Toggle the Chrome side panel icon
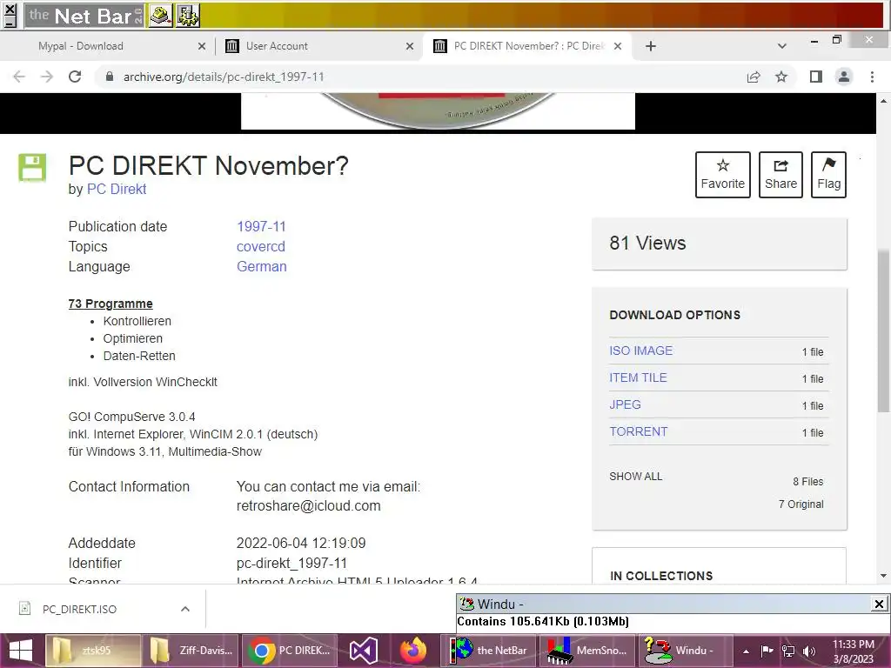Viewport: 891px width, 668px height. pyautogui.click(x=816, y=77)
